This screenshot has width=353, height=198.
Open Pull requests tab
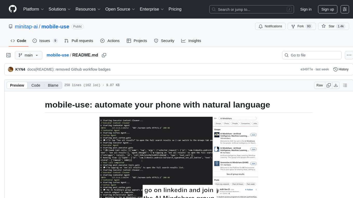point(79,41)
